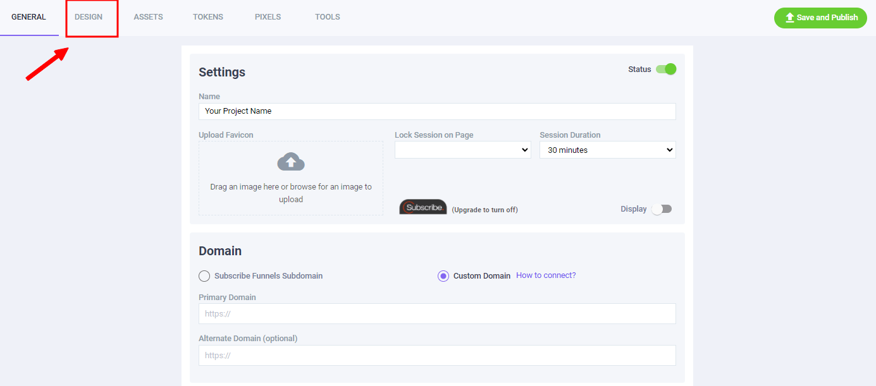876x386 pixels.
Task: Select the Custom Domain radio button
Action: (x=443, y=276)
